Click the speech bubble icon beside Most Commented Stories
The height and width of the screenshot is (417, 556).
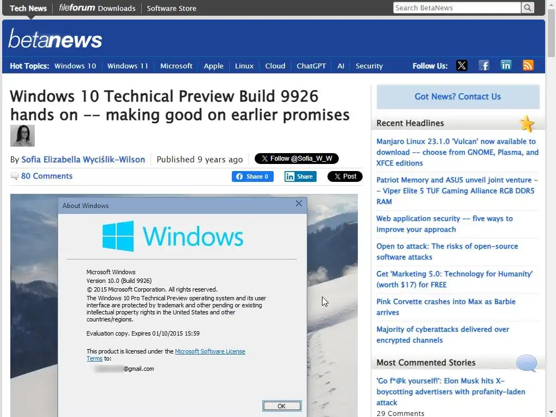coord(527,363)
